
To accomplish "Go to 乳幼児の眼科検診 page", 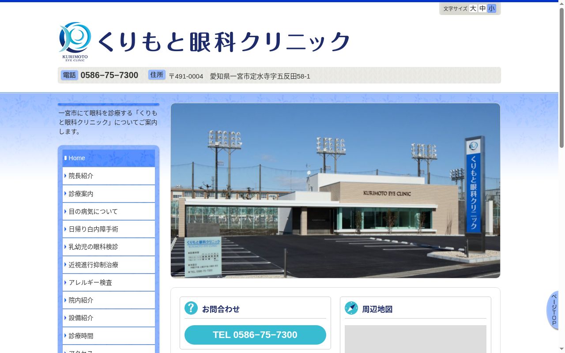I will (109, 247).
